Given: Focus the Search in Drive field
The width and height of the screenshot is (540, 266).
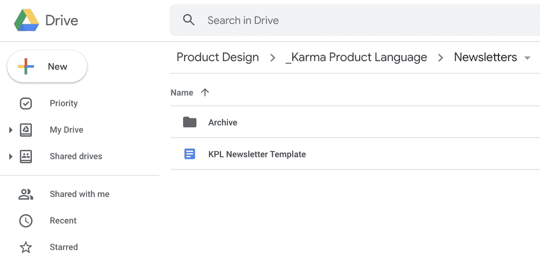Looking at the screenshot, I should [355, 21].
